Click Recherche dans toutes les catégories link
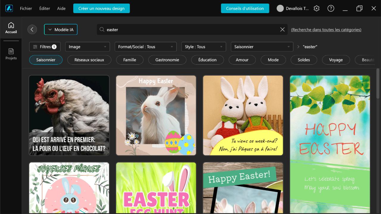381x214 pixels. (326, 30)
